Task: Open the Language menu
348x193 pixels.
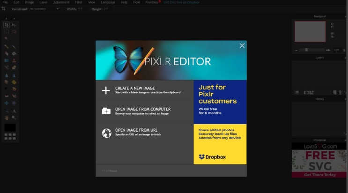Action: click(x=108, y=2)
